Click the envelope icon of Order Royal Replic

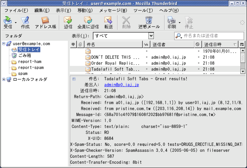tap(88, 63)
